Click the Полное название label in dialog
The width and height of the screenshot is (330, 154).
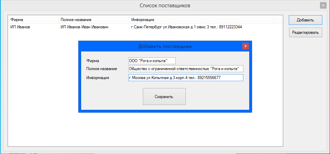coord(102,69)
